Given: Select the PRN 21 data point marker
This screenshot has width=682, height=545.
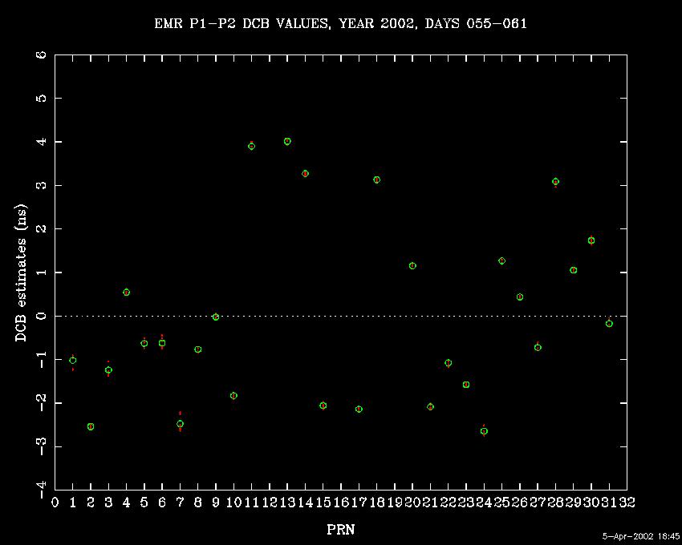Looking at the screenshot, I should point(430,407).
